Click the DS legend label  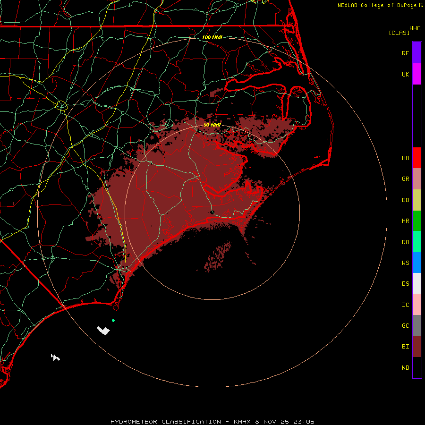coord(405,284)
